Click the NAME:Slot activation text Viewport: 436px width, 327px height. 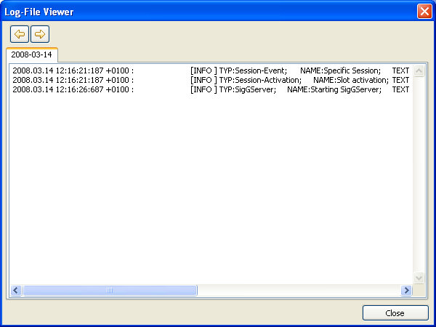351,80
